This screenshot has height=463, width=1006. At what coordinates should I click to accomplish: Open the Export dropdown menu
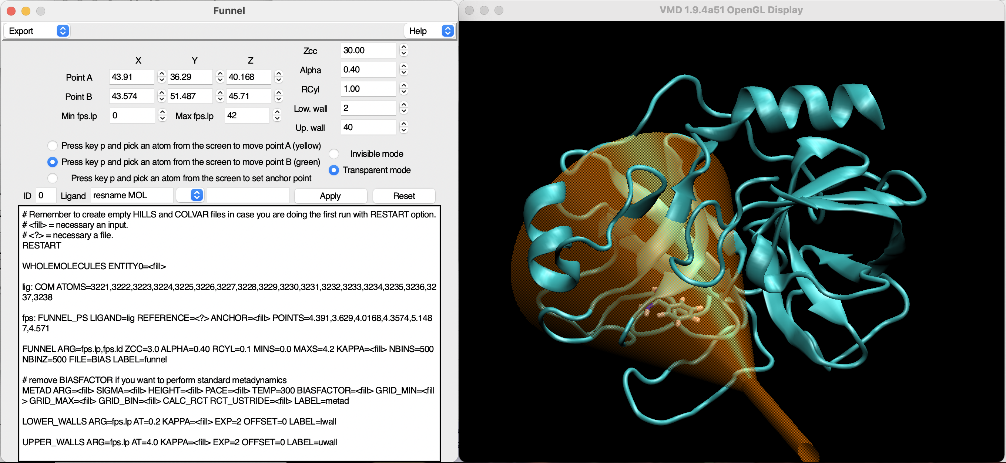click(37, 31)
